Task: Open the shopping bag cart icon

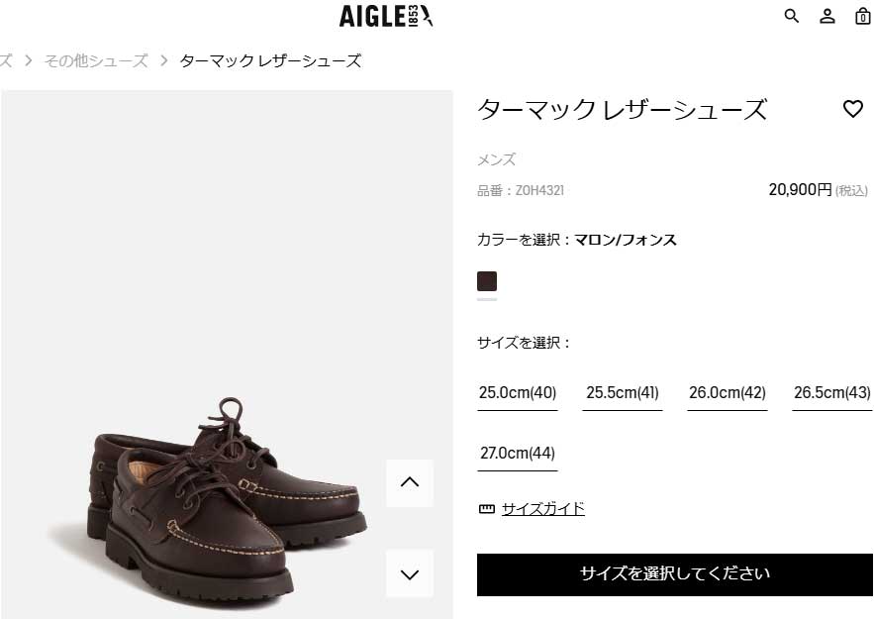Action: pos(863,16)
